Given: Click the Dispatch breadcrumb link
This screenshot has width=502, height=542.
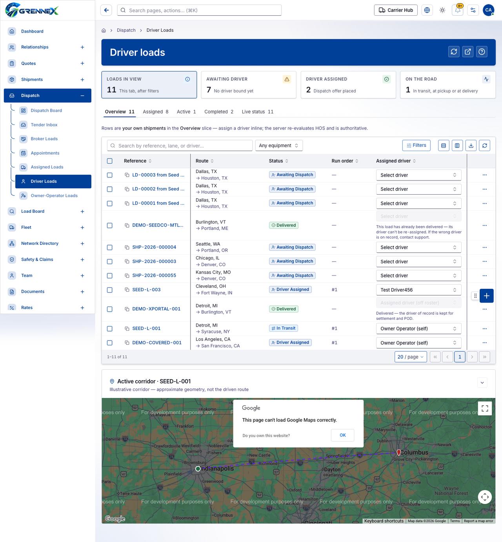Looking at the screenshot, I should (x=126, y=30).
